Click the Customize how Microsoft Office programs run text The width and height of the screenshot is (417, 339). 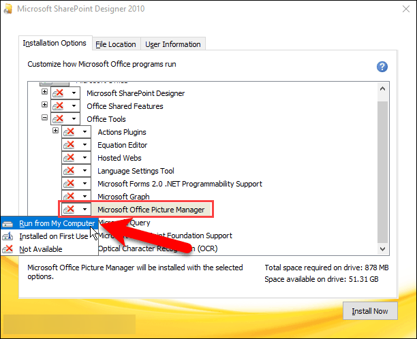102,64
